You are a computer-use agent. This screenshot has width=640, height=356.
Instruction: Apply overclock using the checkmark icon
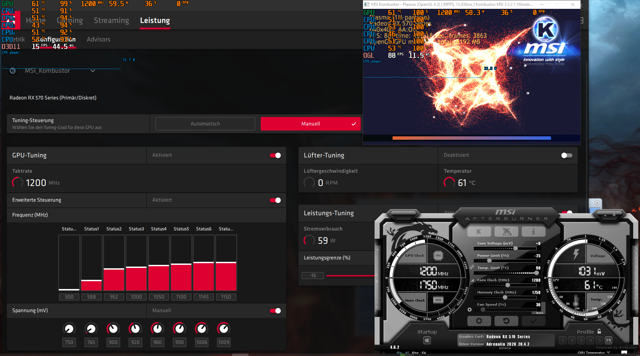click(533, 321)
